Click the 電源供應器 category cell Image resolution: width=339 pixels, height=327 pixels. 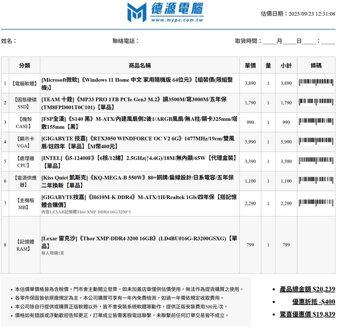(x=24, y=181)
